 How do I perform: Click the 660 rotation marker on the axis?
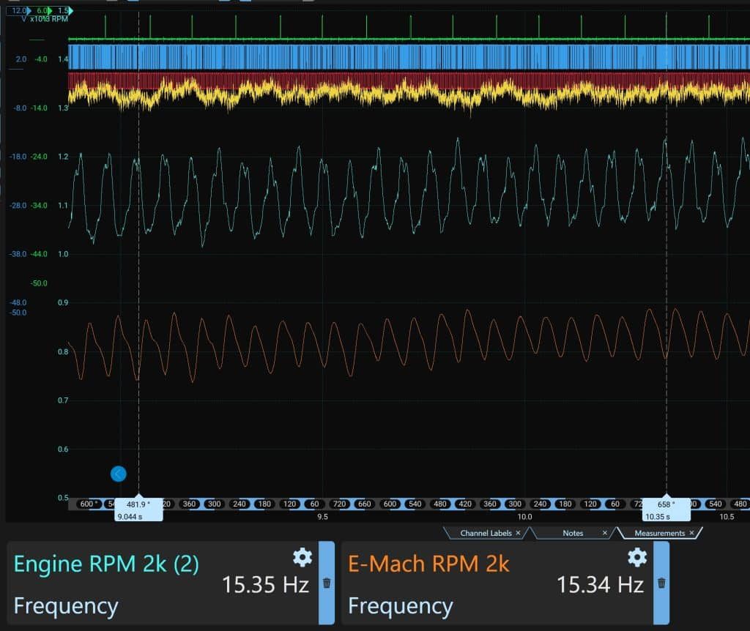pos(365,504)
